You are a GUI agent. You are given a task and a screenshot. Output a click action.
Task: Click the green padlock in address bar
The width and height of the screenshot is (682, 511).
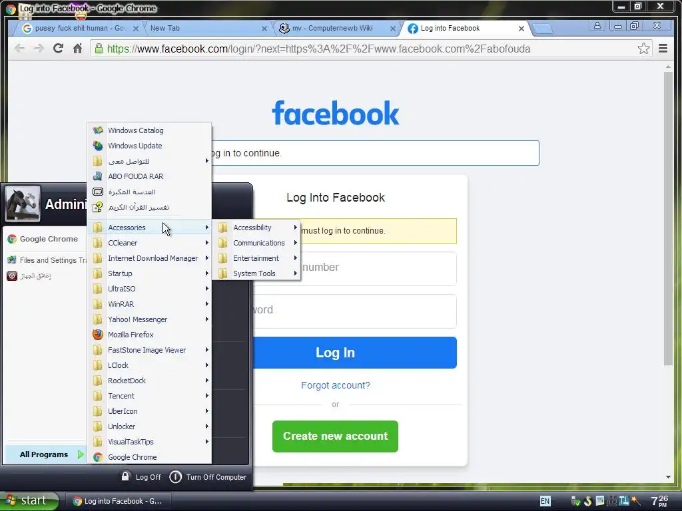pos(99,48)
